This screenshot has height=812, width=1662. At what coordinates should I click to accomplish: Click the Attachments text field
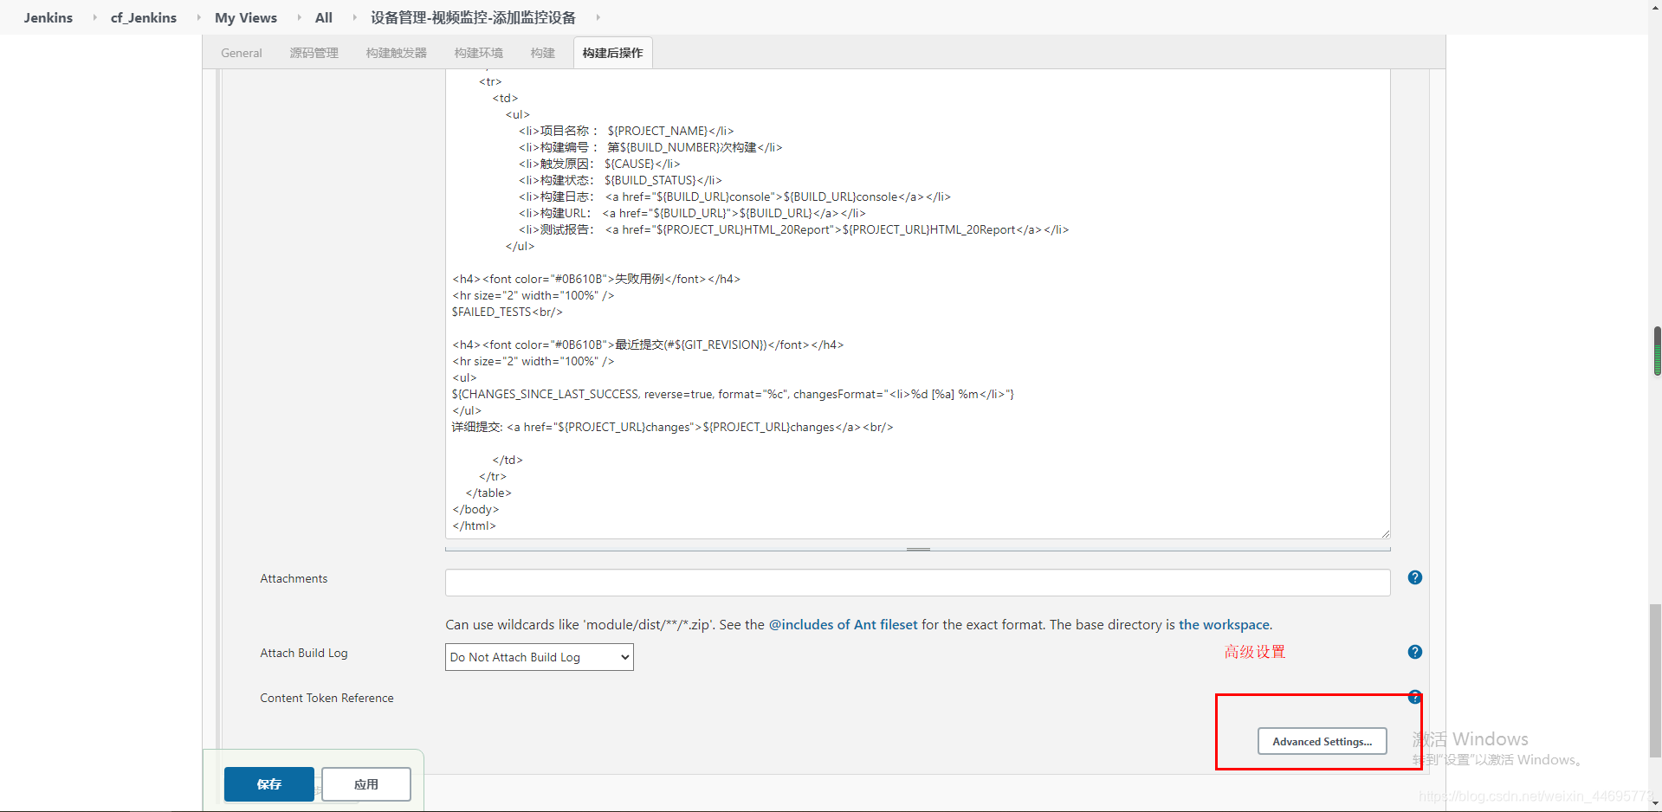pos(918,583)
